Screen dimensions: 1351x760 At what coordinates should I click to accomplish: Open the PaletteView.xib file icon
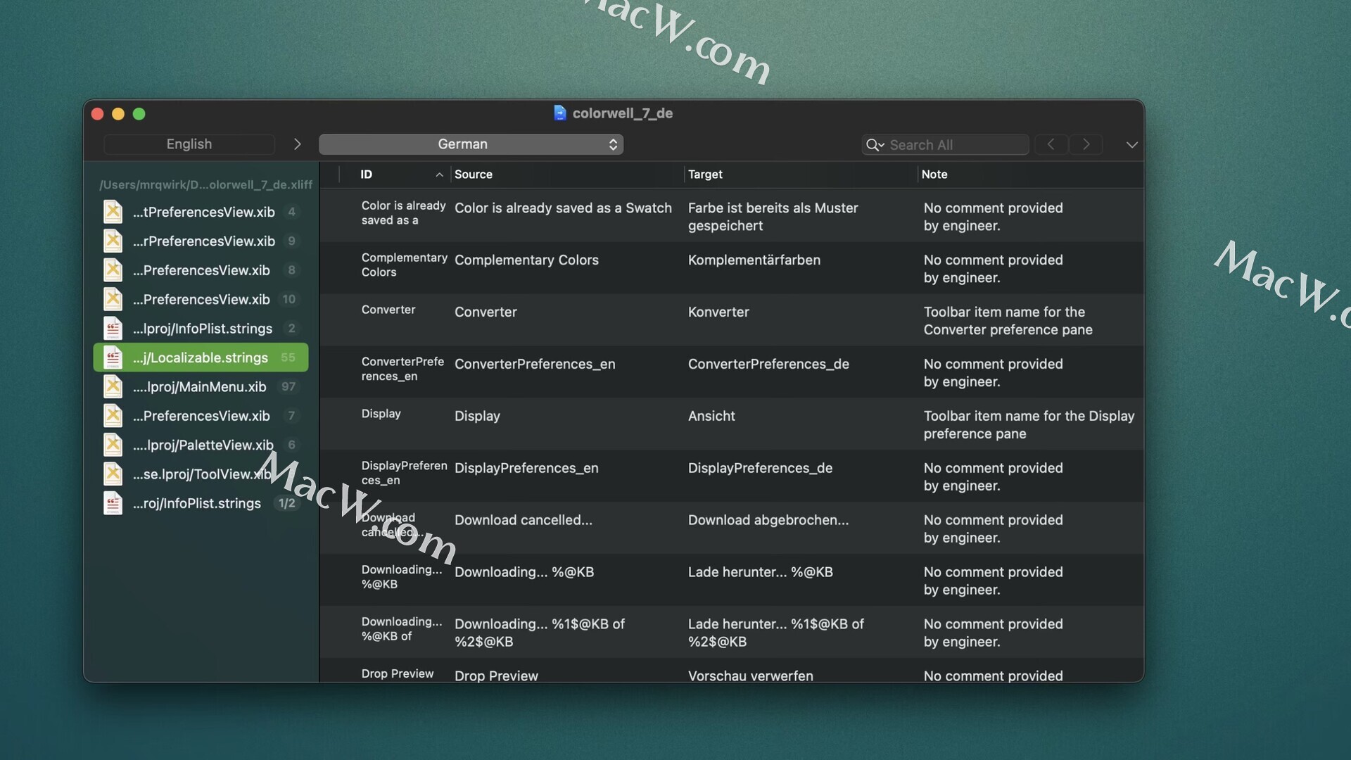tap(113, 445)
